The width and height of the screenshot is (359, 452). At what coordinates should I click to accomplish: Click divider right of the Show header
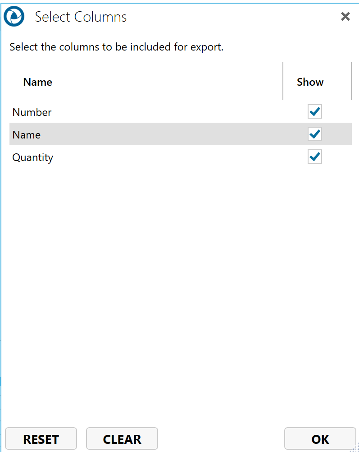pyautogui.click(x=351, y=81)
